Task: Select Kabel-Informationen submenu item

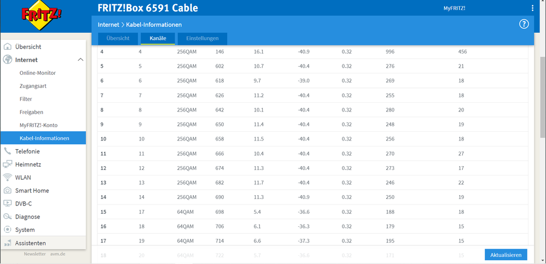Action: (x=43, y=138)
